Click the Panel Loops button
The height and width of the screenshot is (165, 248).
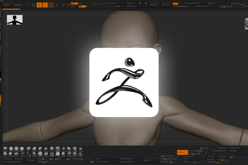pyautogui.click(x=32, y=160)
